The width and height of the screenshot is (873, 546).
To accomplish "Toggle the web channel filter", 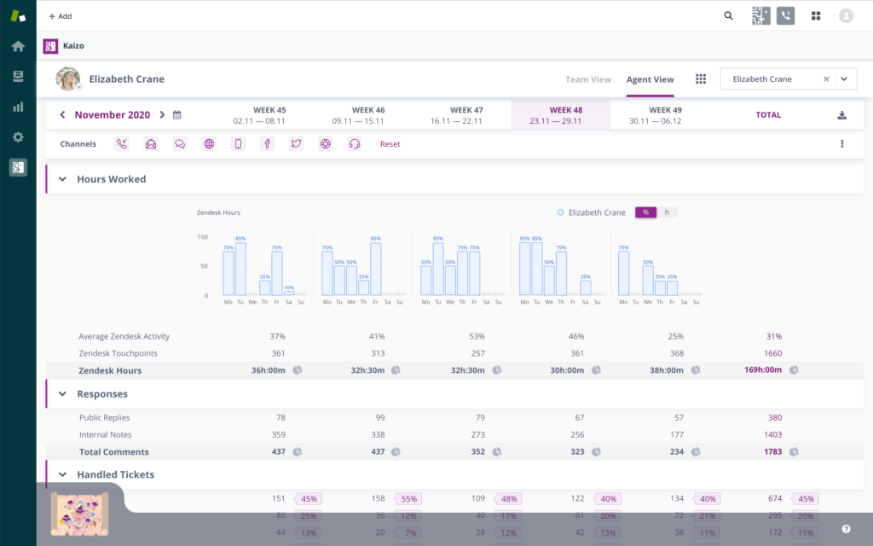I will [209, 143].
